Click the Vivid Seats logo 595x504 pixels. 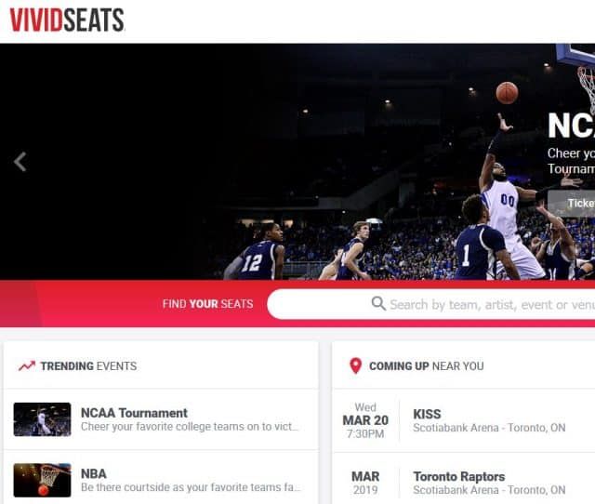click(67, 20)
